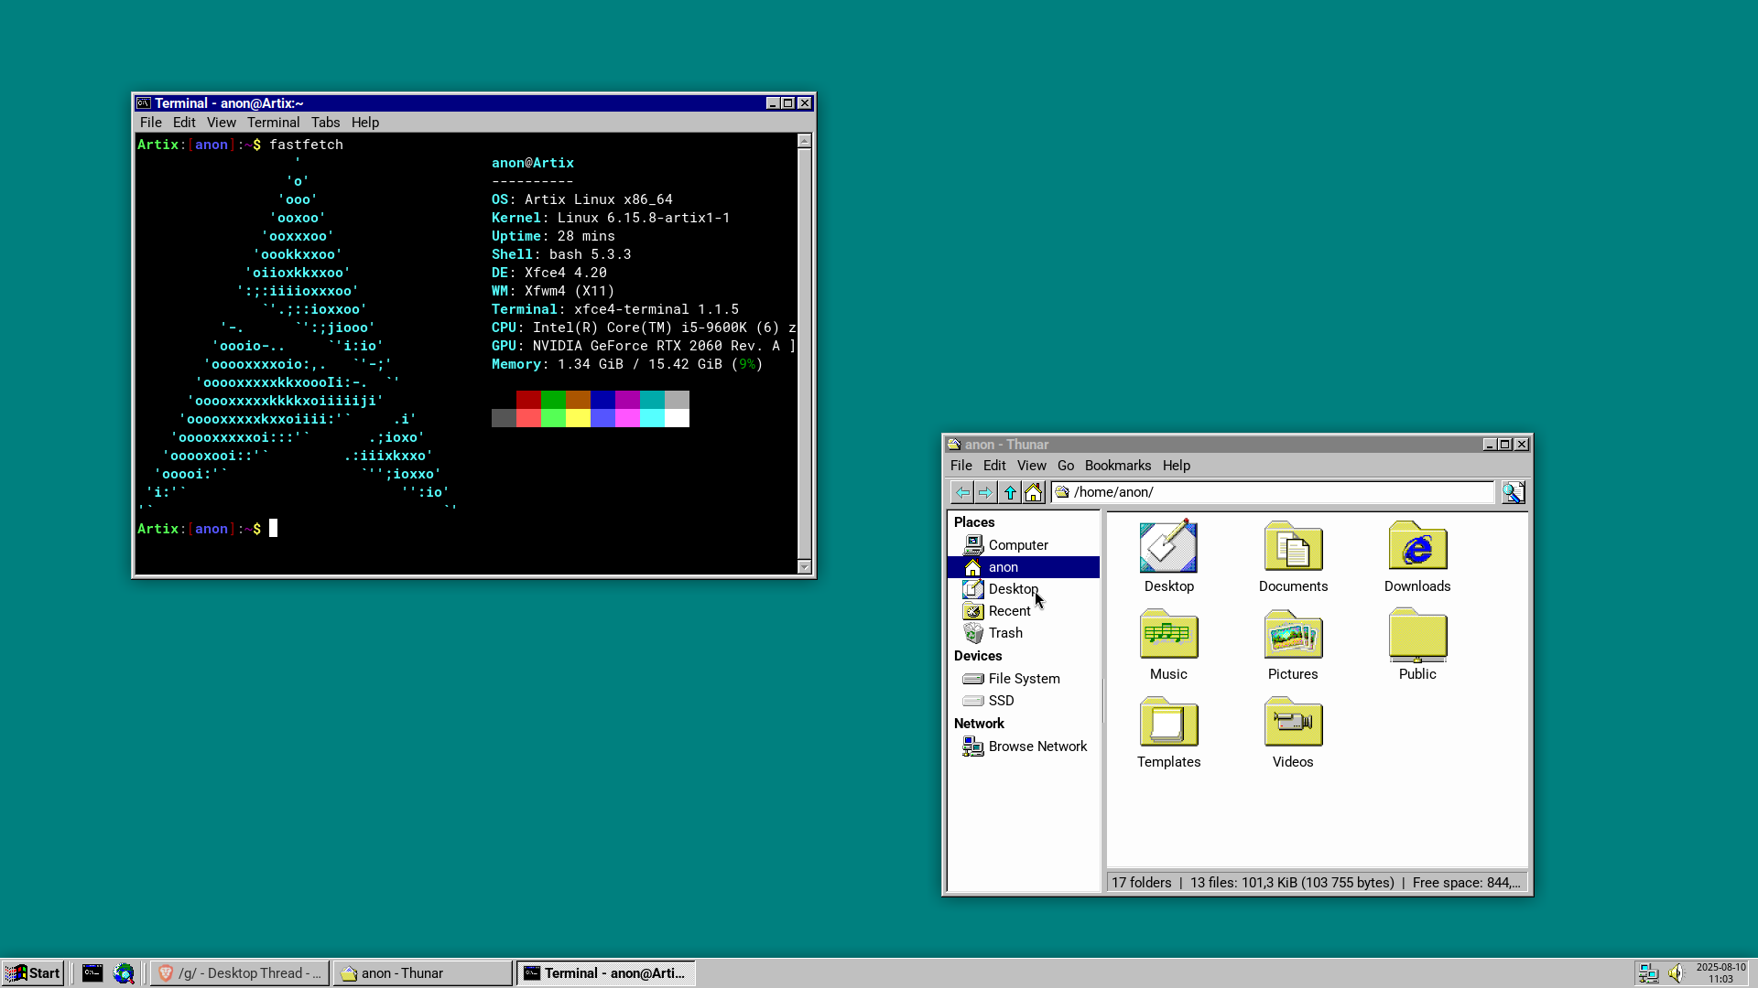Open Terminal Help menu
This screenshot has height=988, width=1758.
tap(365, 123)
